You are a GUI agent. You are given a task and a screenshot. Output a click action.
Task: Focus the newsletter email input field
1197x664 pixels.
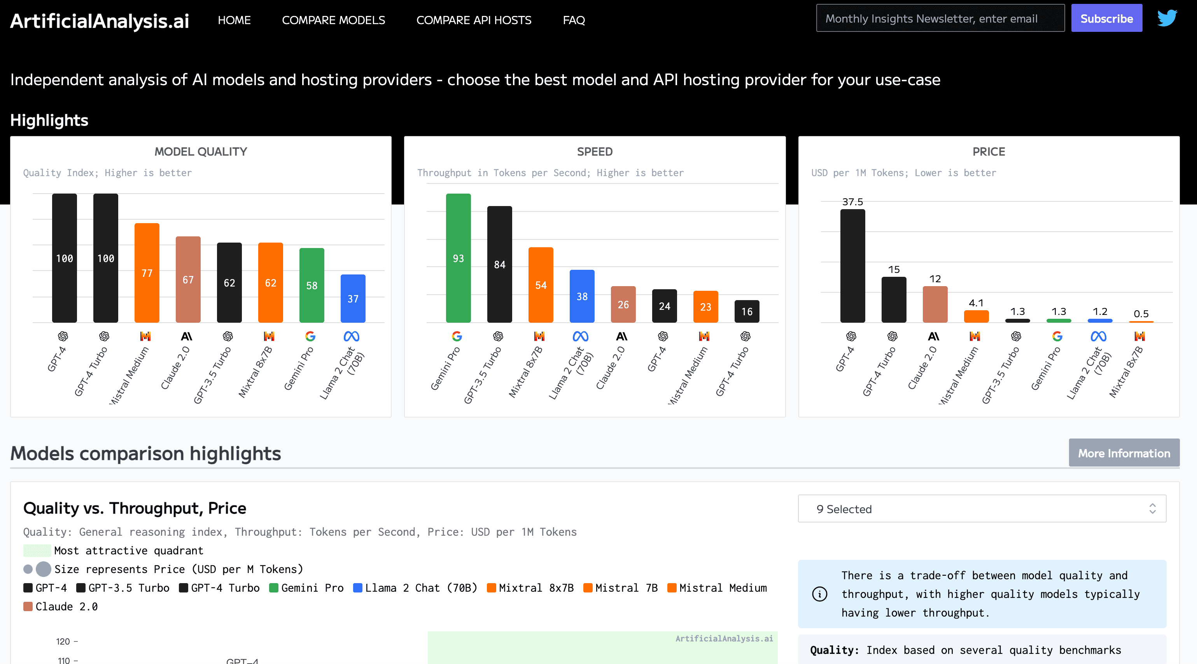[x=940, y=18]
